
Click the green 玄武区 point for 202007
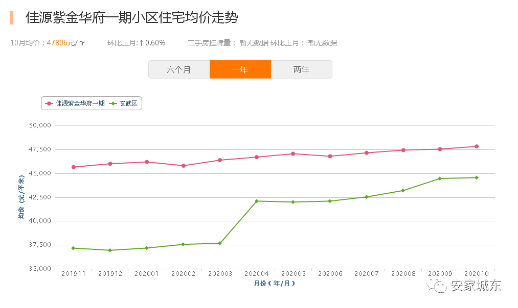pos(366,197)
